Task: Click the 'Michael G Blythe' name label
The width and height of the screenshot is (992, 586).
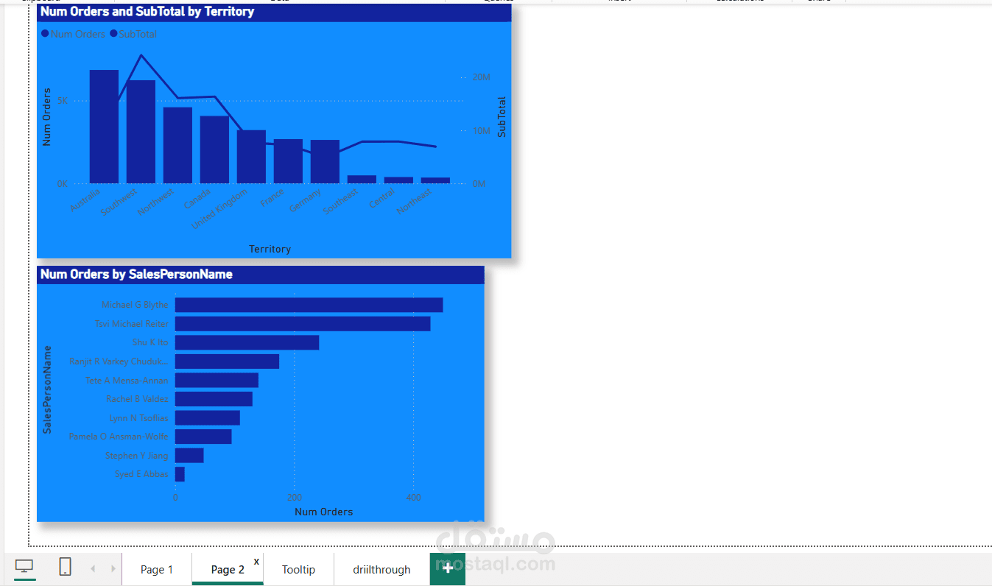Action: pos(135,305)
